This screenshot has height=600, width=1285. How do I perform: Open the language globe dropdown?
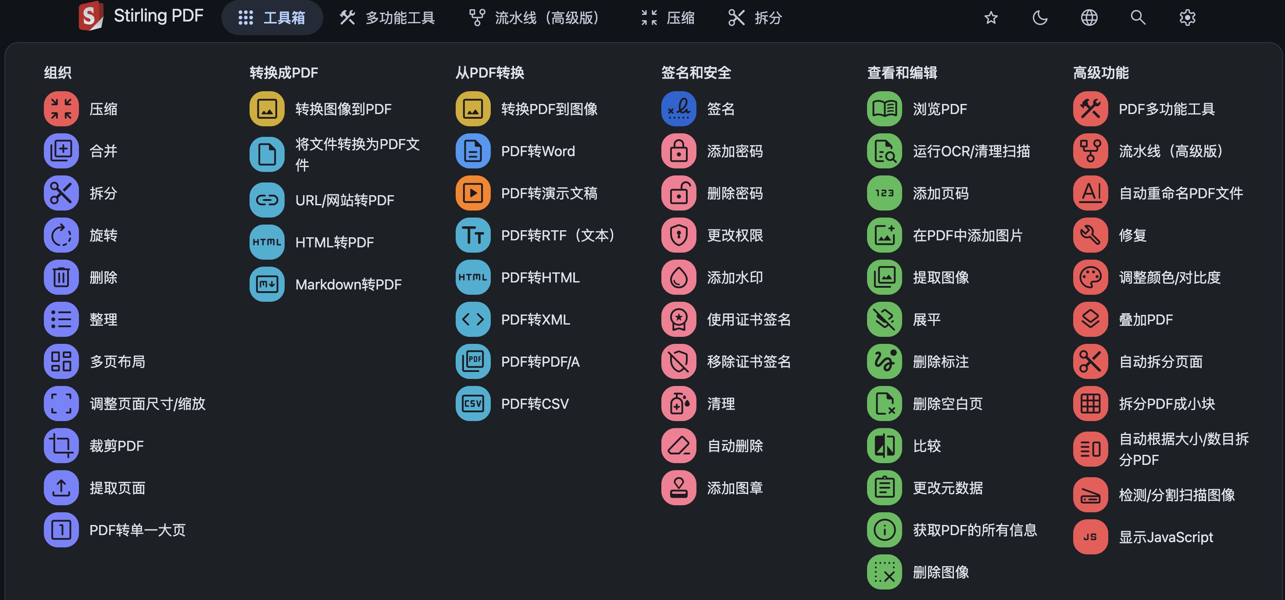[x=1089, y=18]
